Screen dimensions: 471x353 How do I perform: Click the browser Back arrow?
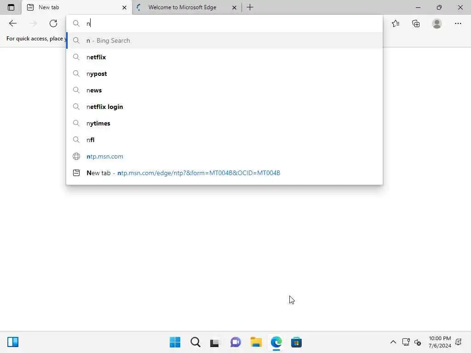12,23
